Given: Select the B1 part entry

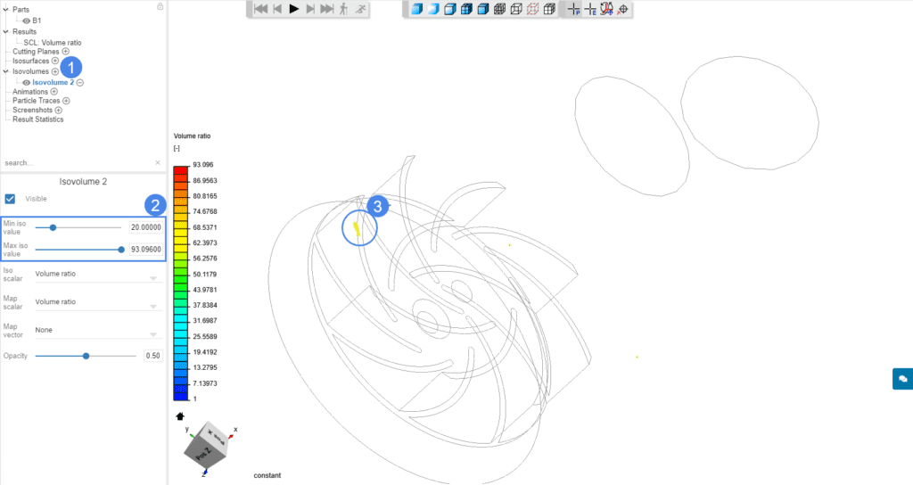Looking at the screenshot, I should click(37, 21).
